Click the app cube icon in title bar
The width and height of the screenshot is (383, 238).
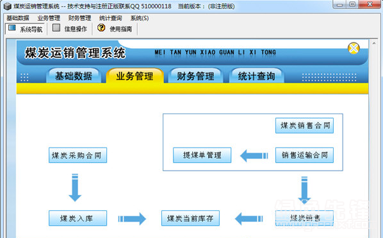coord(8,6)
